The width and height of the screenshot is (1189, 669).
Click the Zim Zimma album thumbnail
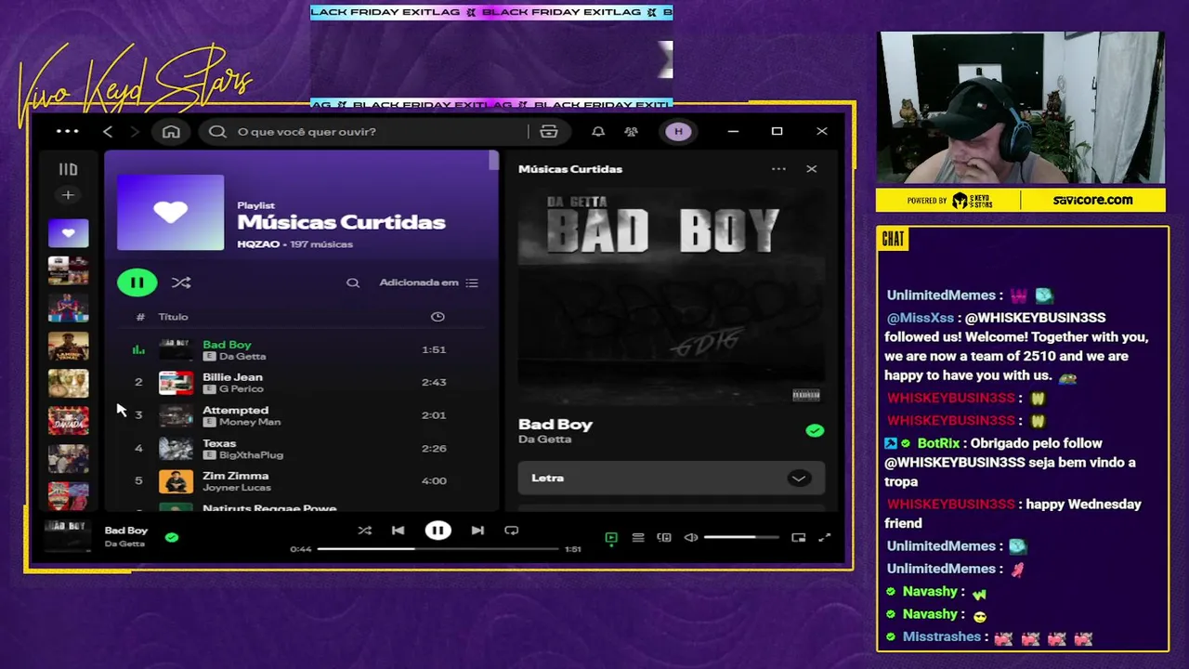176,481
